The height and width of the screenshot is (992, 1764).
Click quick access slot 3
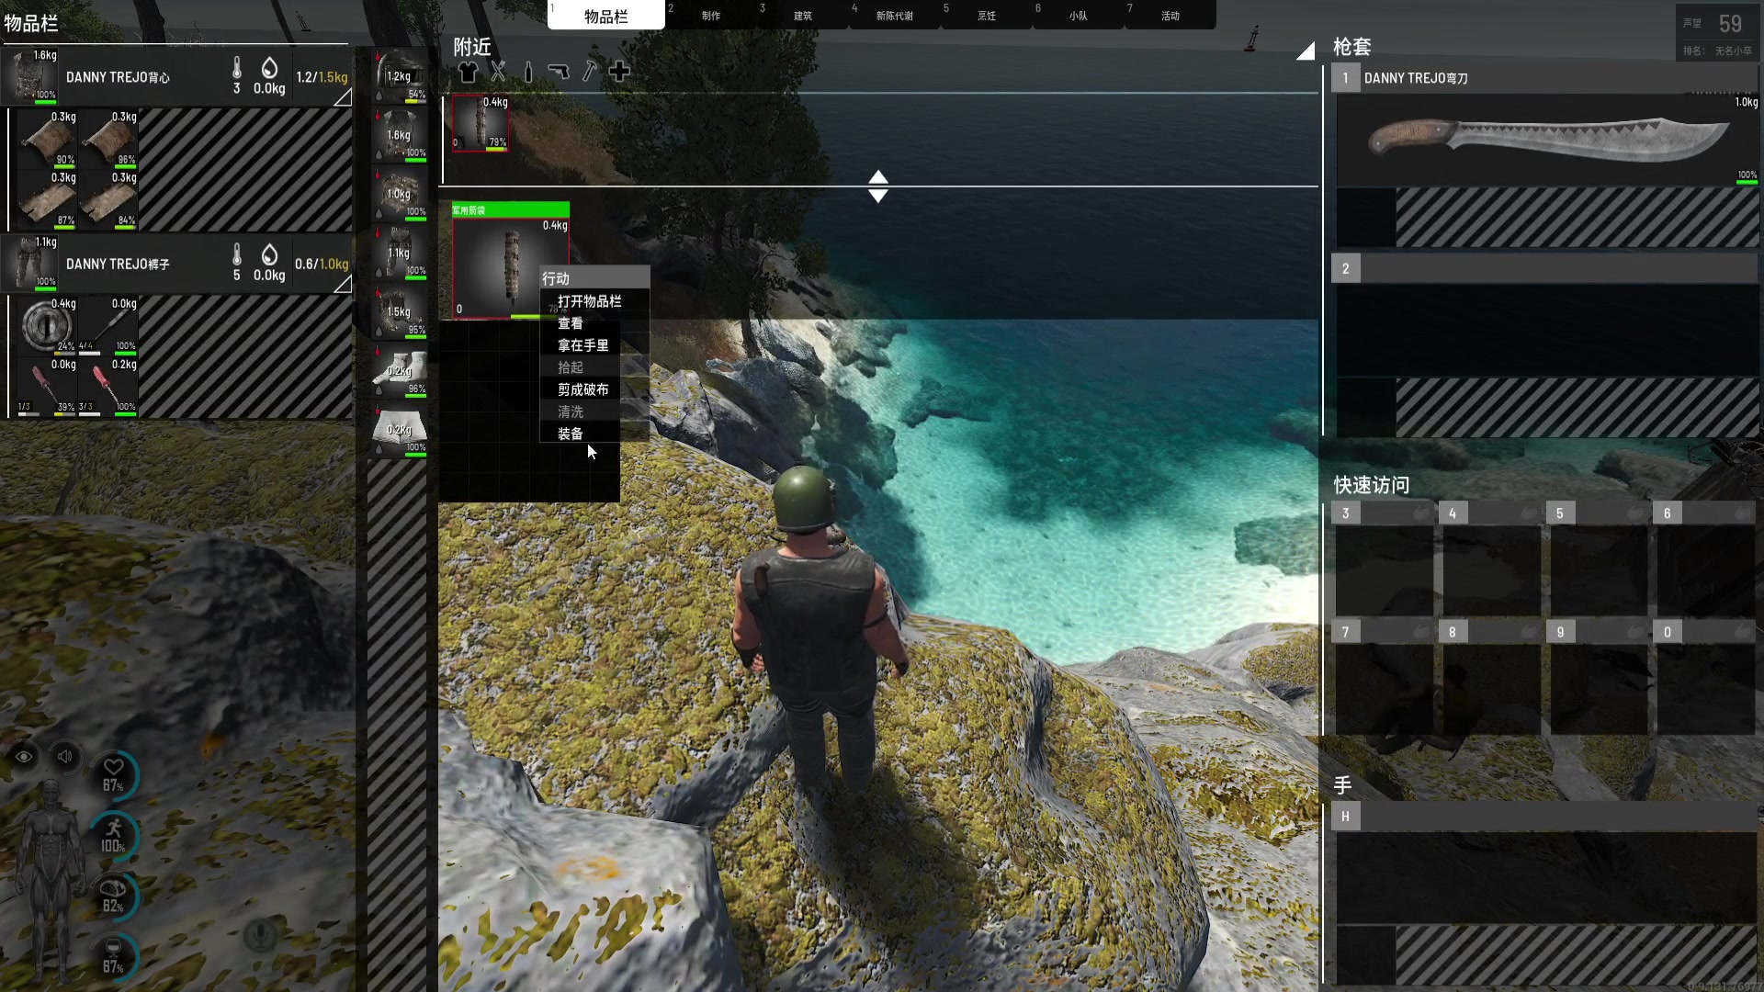[x=1384, y=558]
